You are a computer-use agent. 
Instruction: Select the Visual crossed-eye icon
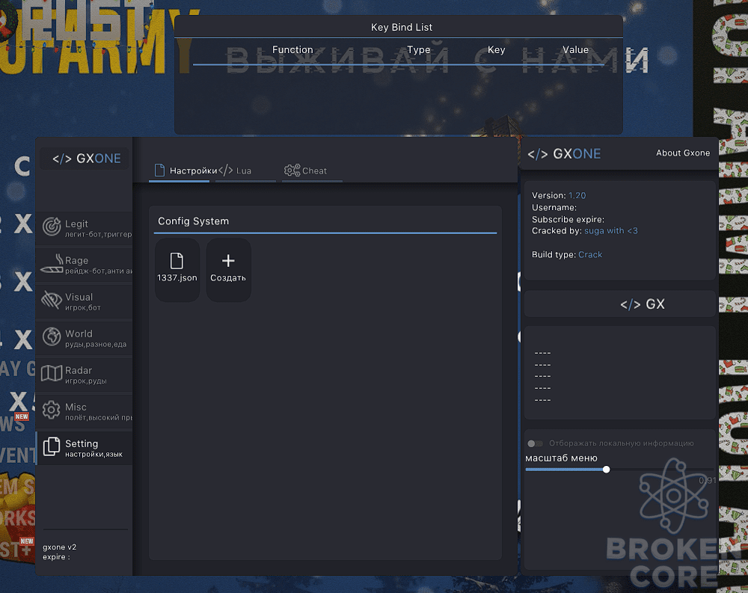[52, 300]
